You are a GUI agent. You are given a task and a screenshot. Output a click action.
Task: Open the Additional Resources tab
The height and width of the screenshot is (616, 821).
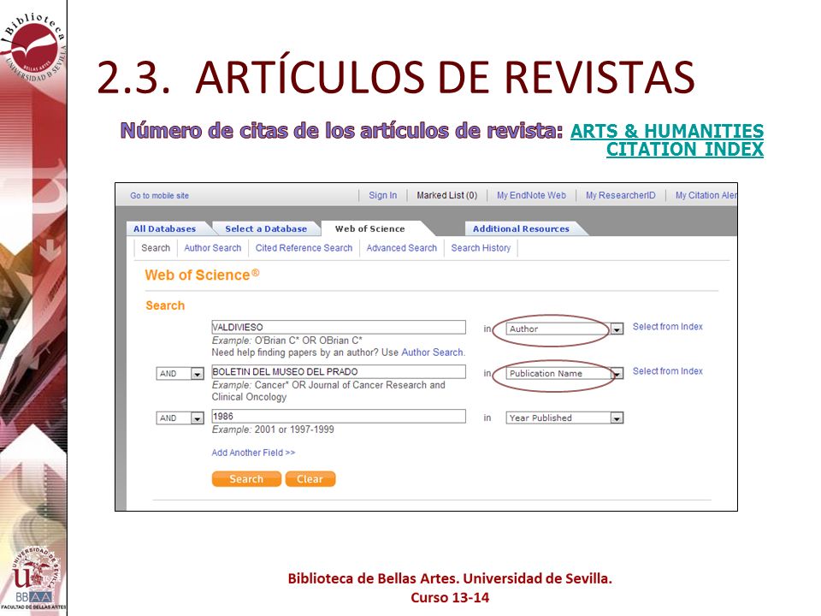(x=521, y=229)
